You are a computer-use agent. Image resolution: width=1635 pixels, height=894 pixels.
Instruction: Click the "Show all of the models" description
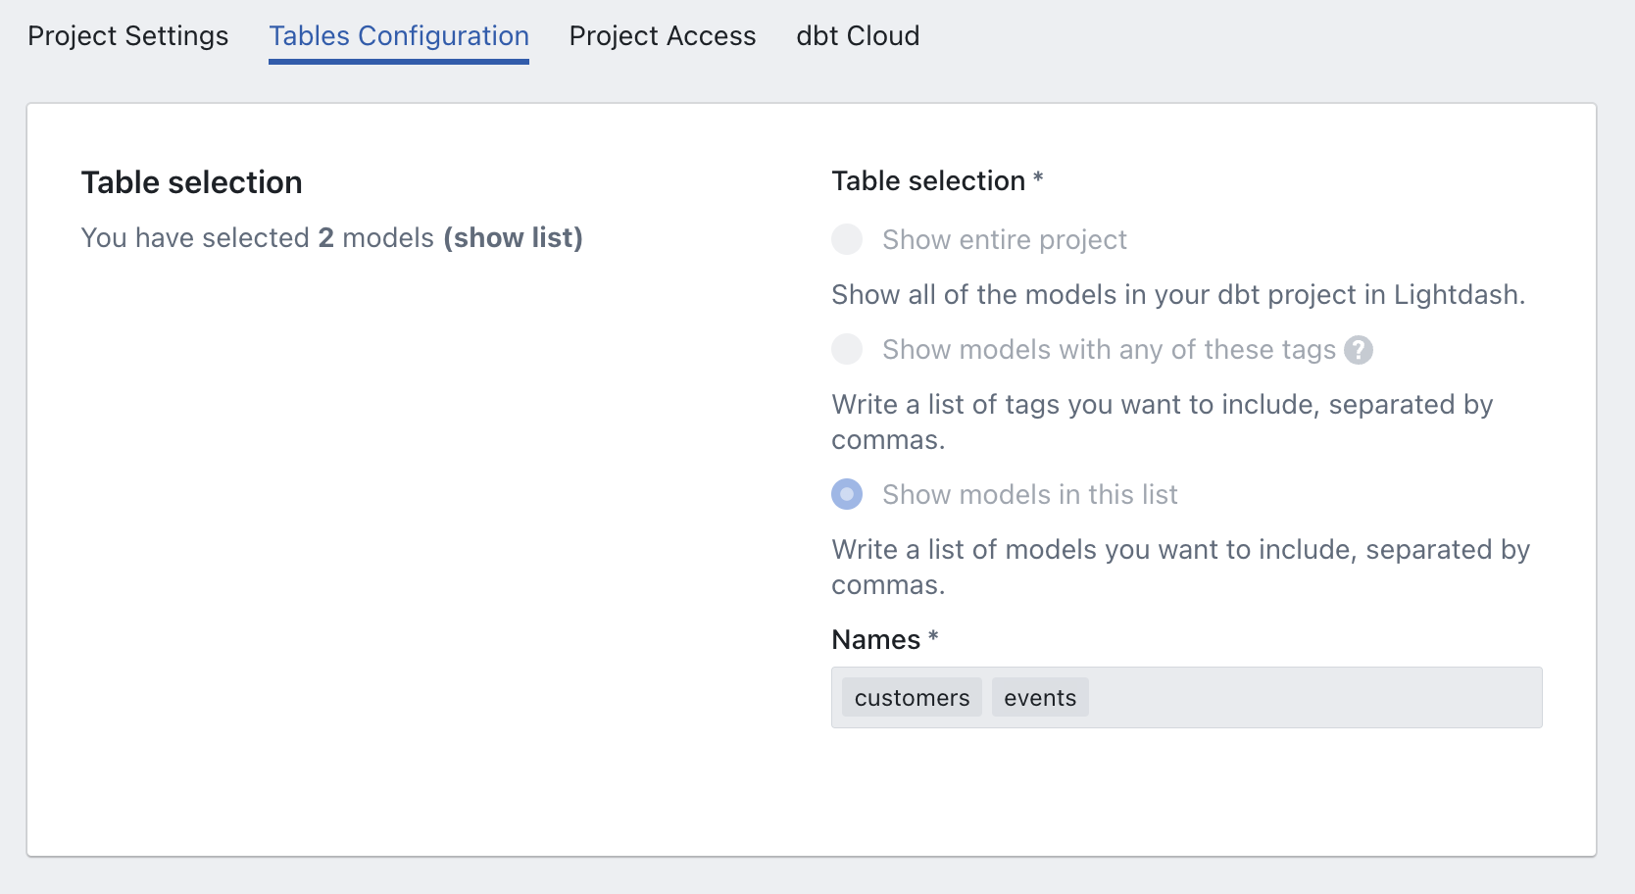click(1178, 295)
